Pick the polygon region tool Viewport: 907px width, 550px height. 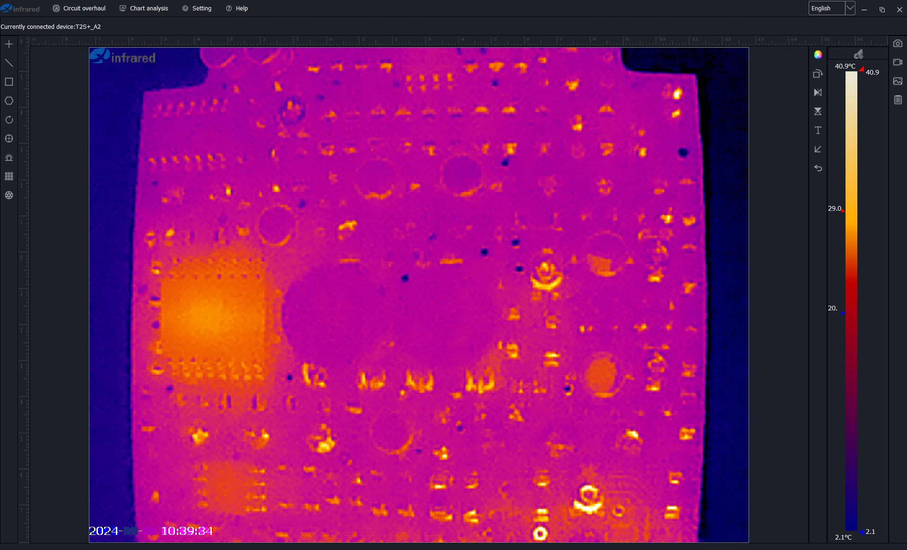tap(9, 101)
